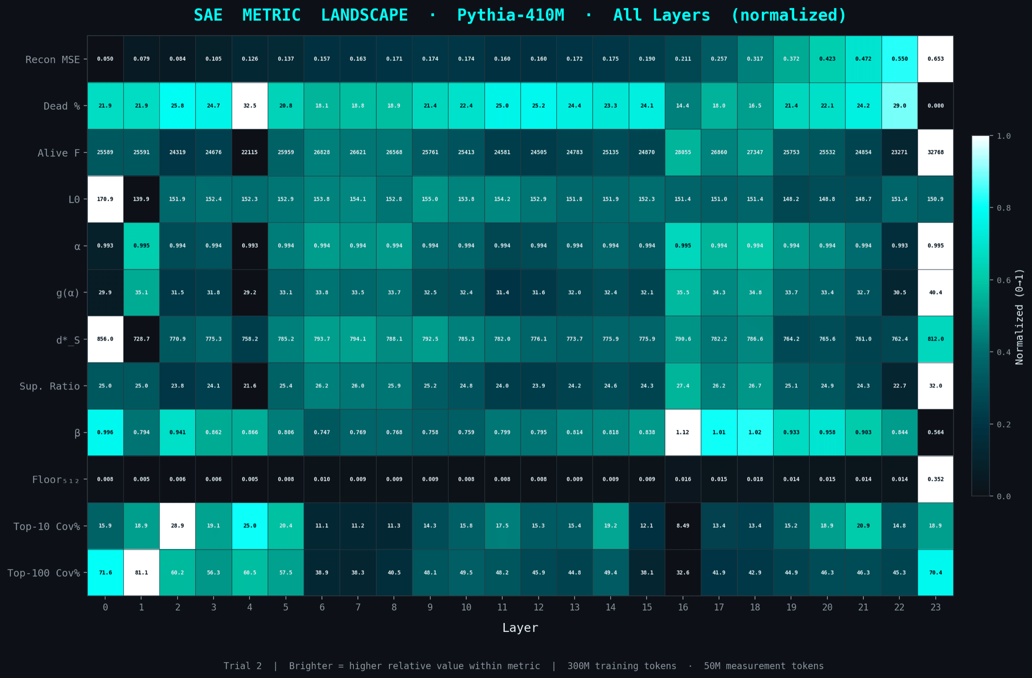The image size is (1032, 678).
Task: Select the d*_S cell showing 728.7
Action: tap(141, 339)
